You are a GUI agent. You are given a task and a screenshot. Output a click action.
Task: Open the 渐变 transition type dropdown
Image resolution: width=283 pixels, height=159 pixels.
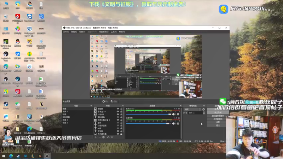coord(192,110)
